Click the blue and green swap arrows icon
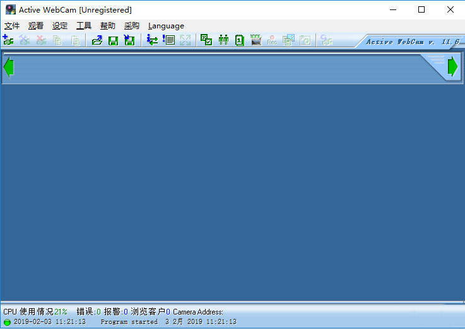This screenshot has height=329, width=465. coord(152,40)
